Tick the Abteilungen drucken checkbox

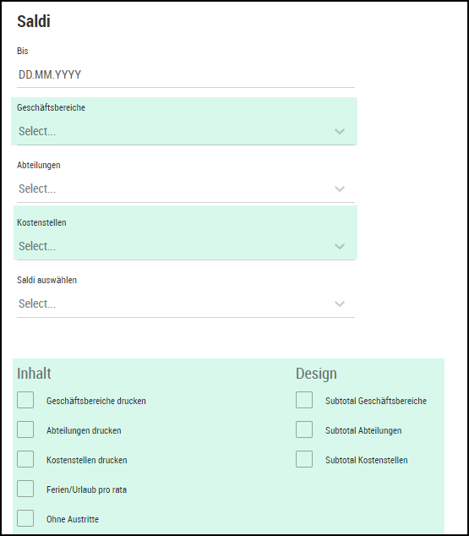pos(25,429)
